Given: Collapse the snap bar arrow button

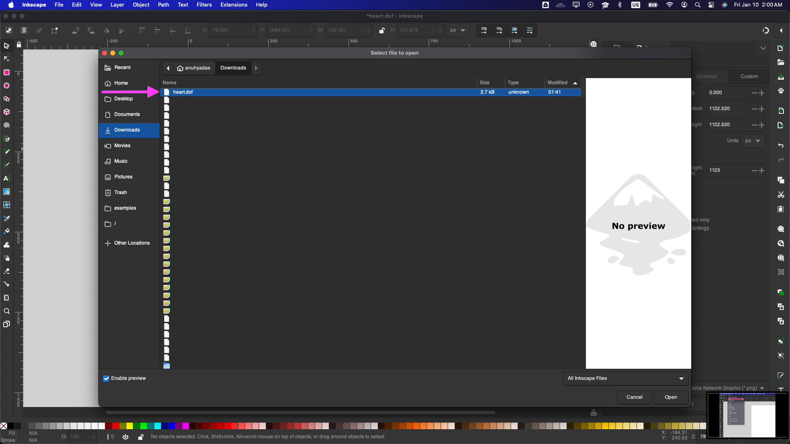Looking at the screenshot, I should (x=781, y=30).
